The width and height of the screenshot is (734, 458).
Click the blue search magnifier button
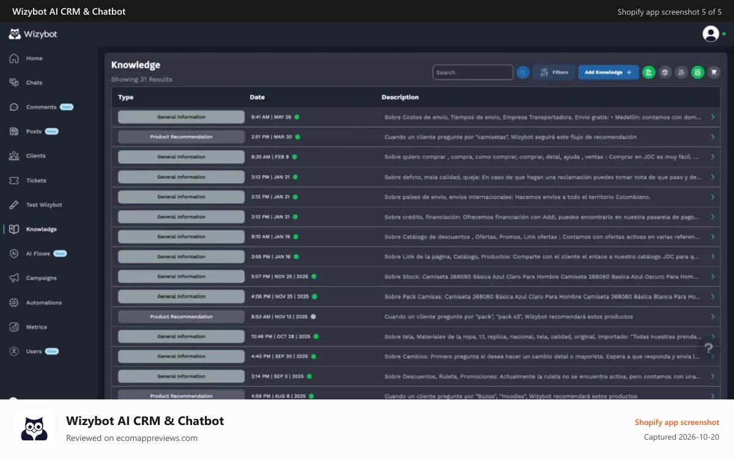tap(523, 73)
